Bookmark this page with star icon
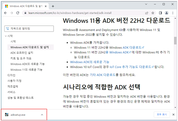Screen dimensions: 178x121 click(153, 13)
